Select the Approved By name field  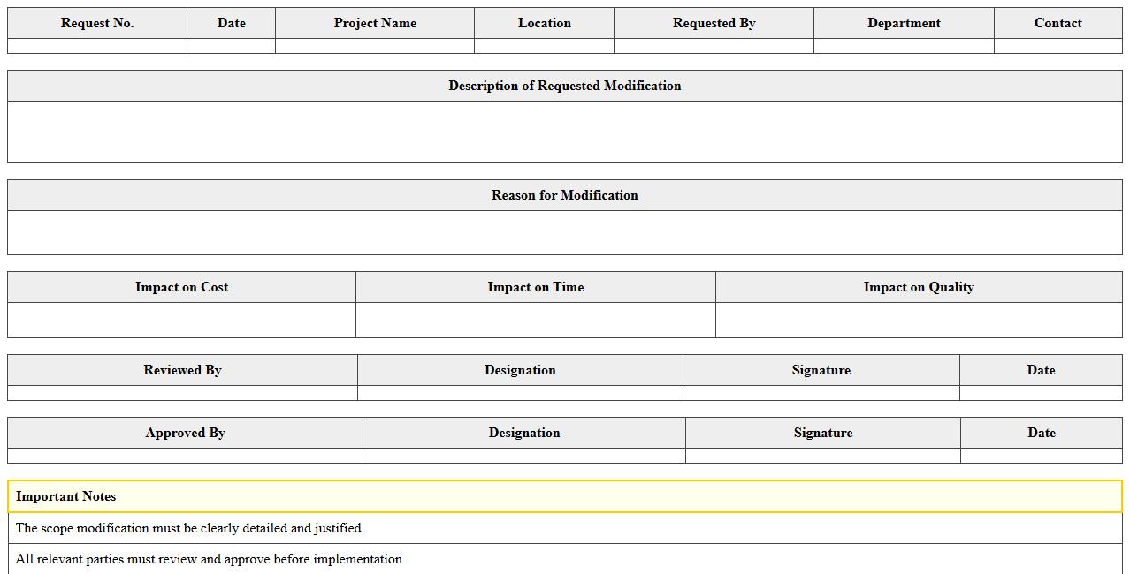tap(184, 456)
